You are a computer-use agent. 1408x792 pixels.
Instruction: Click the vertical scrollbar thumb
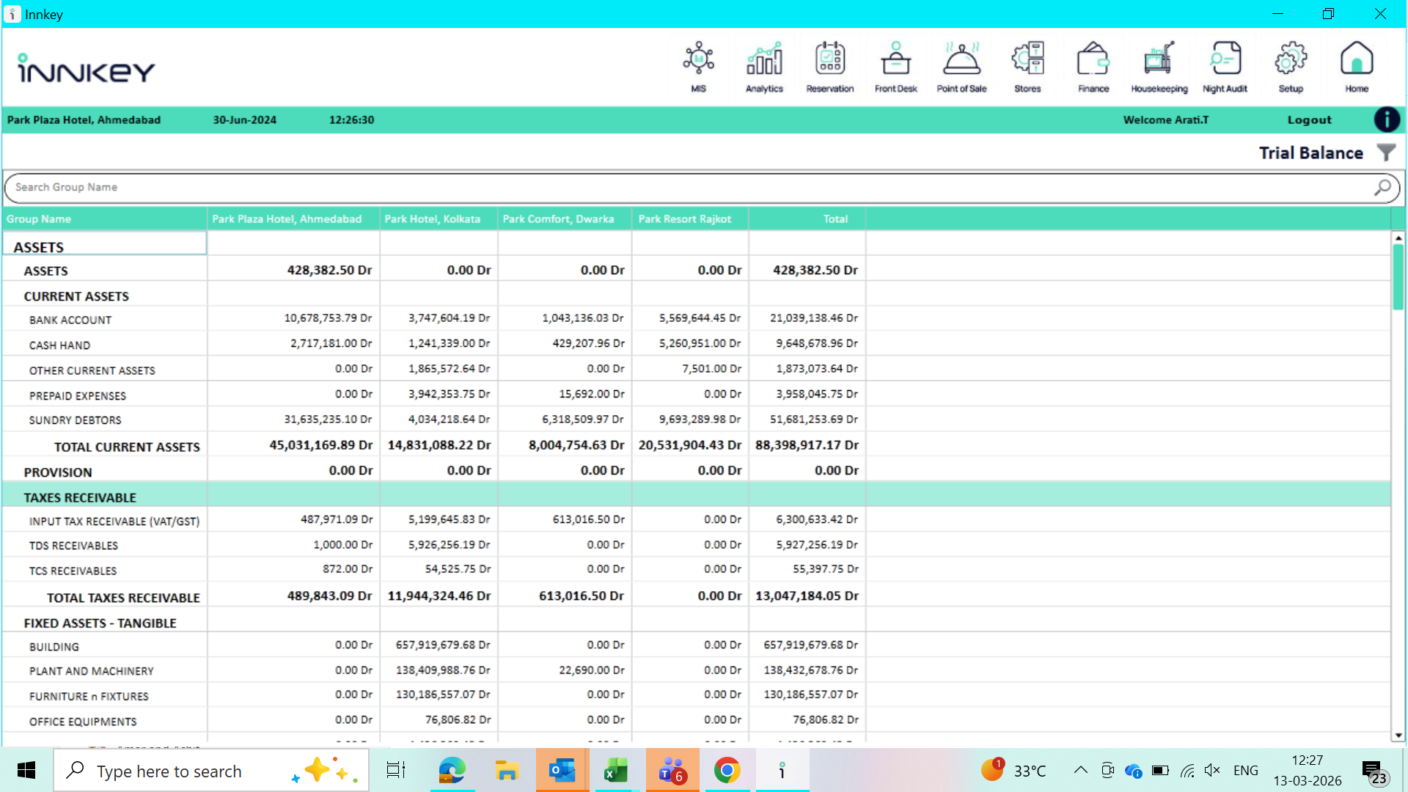pyautogui.click(x=1398, y=277)
